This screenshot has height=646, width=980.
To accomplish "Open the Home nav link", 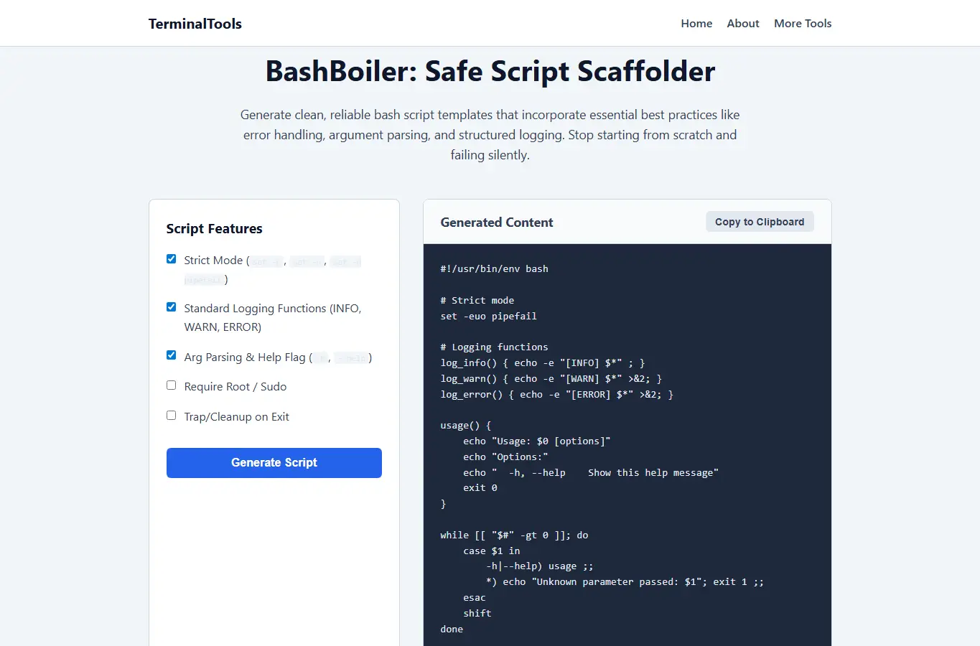I will (x=696, y=24).
